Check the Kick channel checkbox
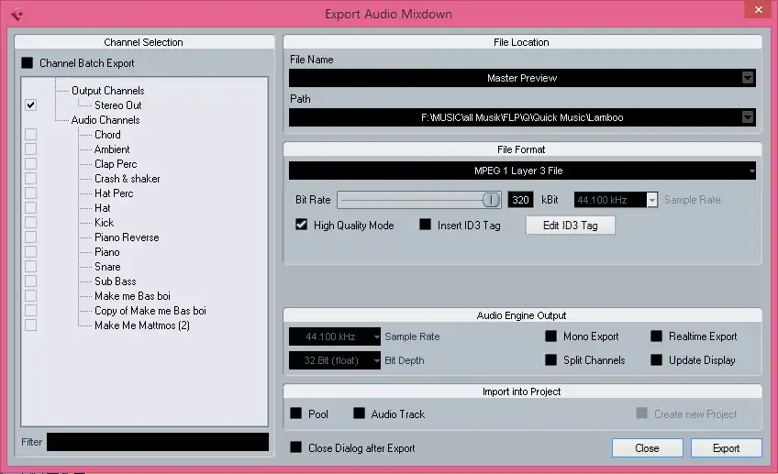Viewport: 778px width, 474px height. tap(31, 223)
